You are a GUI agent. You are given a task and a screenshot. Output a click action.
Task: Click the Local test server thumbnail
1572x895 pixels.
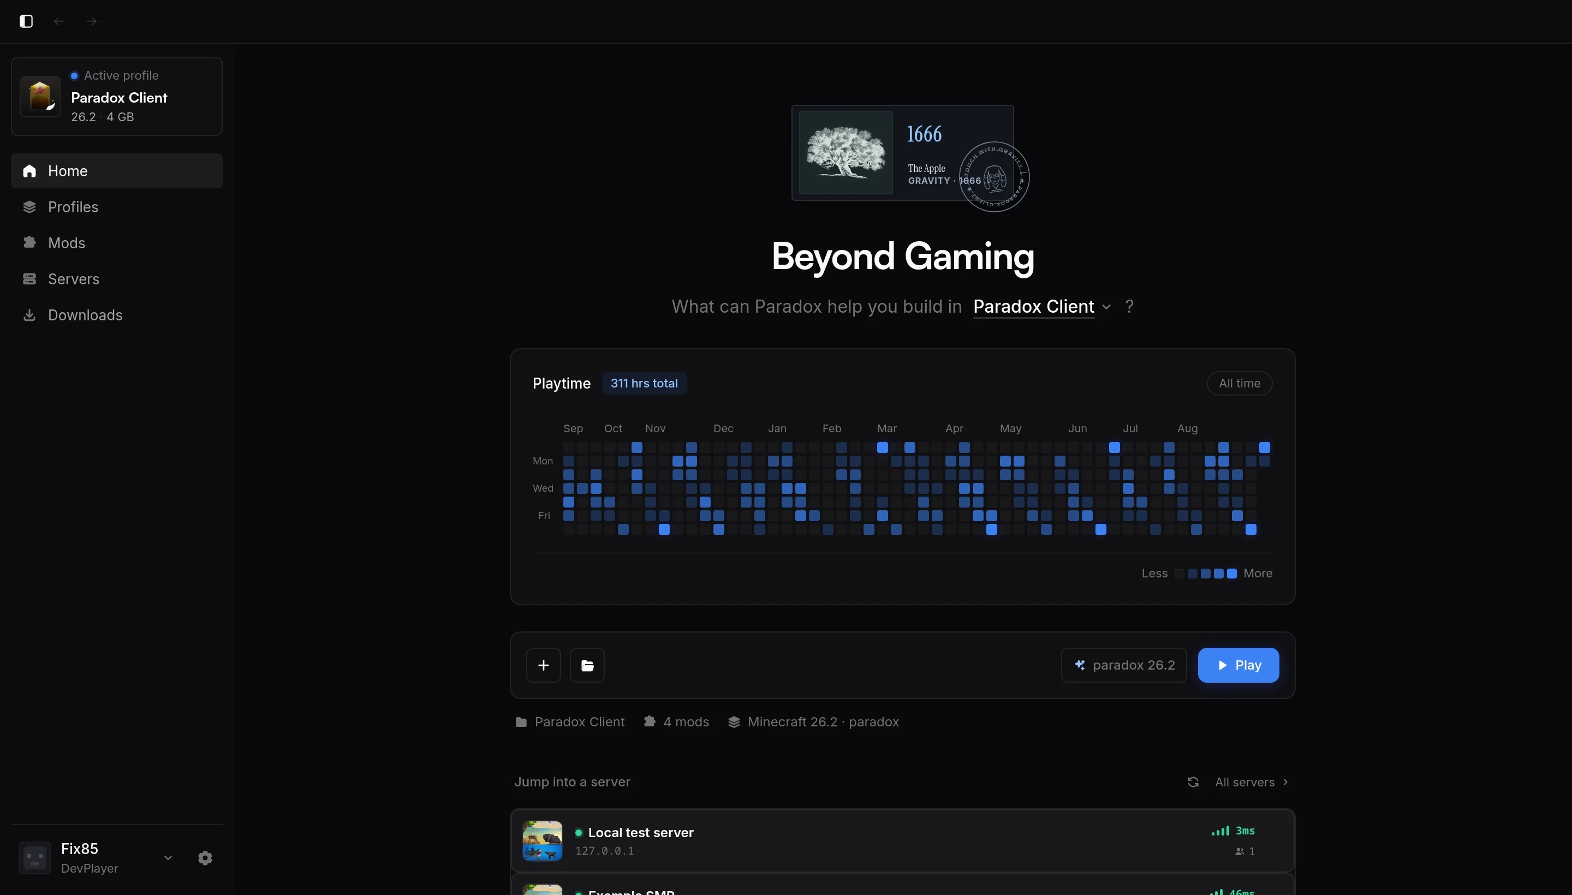[542, 841]
